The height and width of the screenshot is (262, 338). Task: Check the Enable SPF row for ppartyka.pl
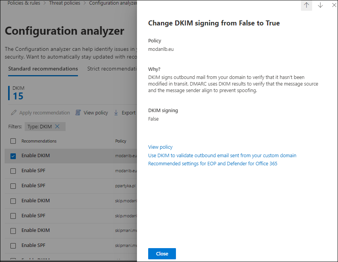pyautogui.click(x=13, y=186)
